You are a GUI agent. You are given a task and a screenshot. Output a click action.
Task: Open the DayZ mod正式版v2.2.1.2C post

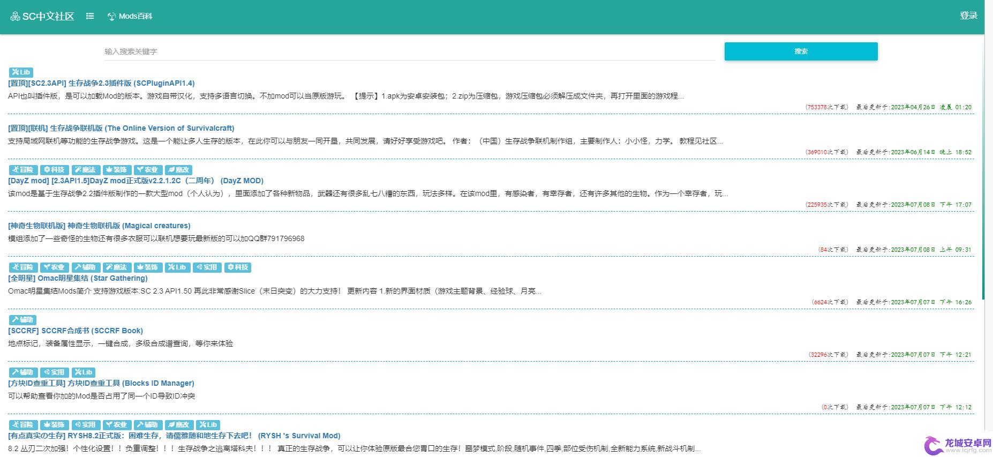(136, 181)
